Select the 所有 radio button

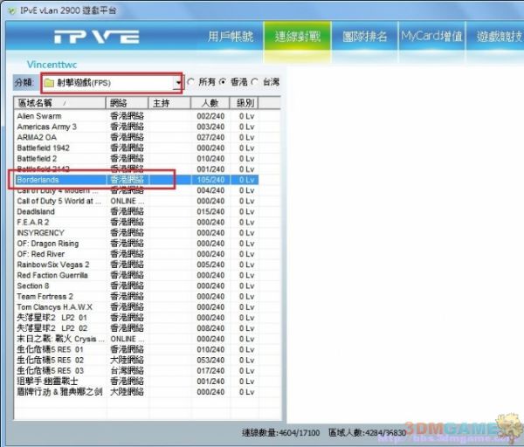tap(191, 82)
